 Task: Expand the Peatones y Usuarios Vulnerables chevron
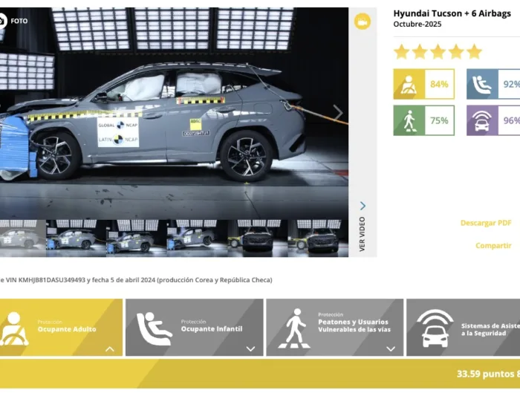coord(390,348)
